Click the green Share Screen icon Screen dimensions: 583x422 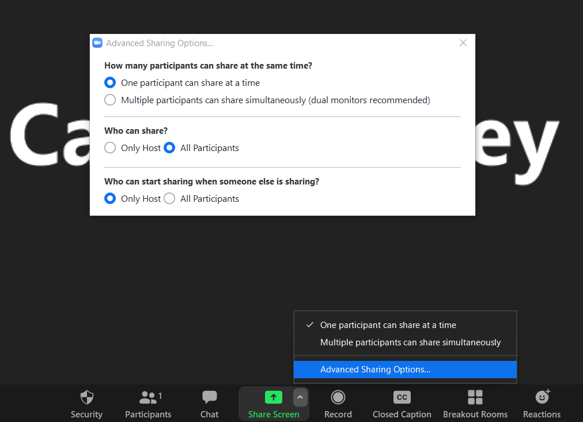273,397
